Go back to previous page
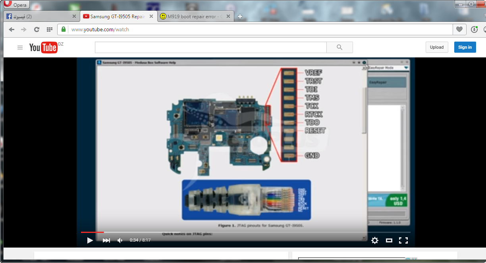486x263 pixels. pyautogui.click(x=12, y=29)
